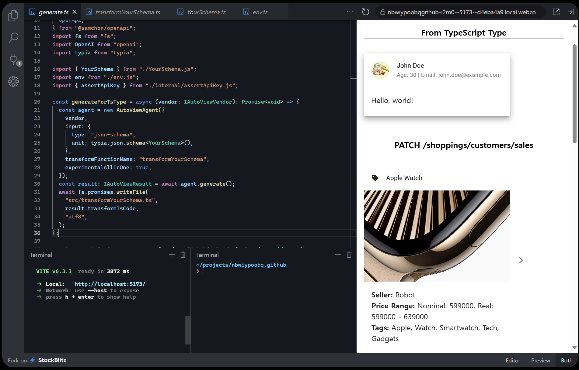Image resolution: width=579 pixels, height=370 pixels.
Task: Open preview in a new tab
Action: 556,12
